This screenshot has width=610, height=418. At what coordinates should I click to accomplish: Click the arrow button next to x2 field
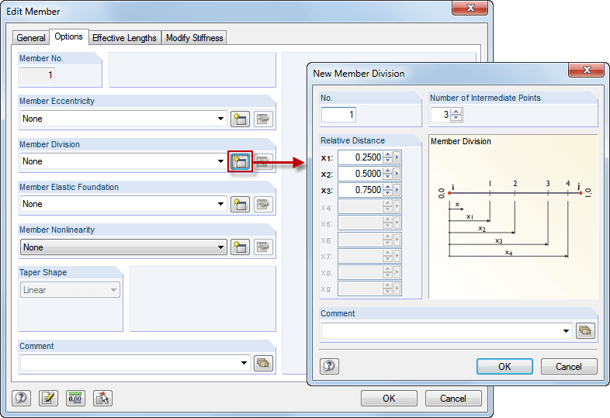[x=397, y=174]
